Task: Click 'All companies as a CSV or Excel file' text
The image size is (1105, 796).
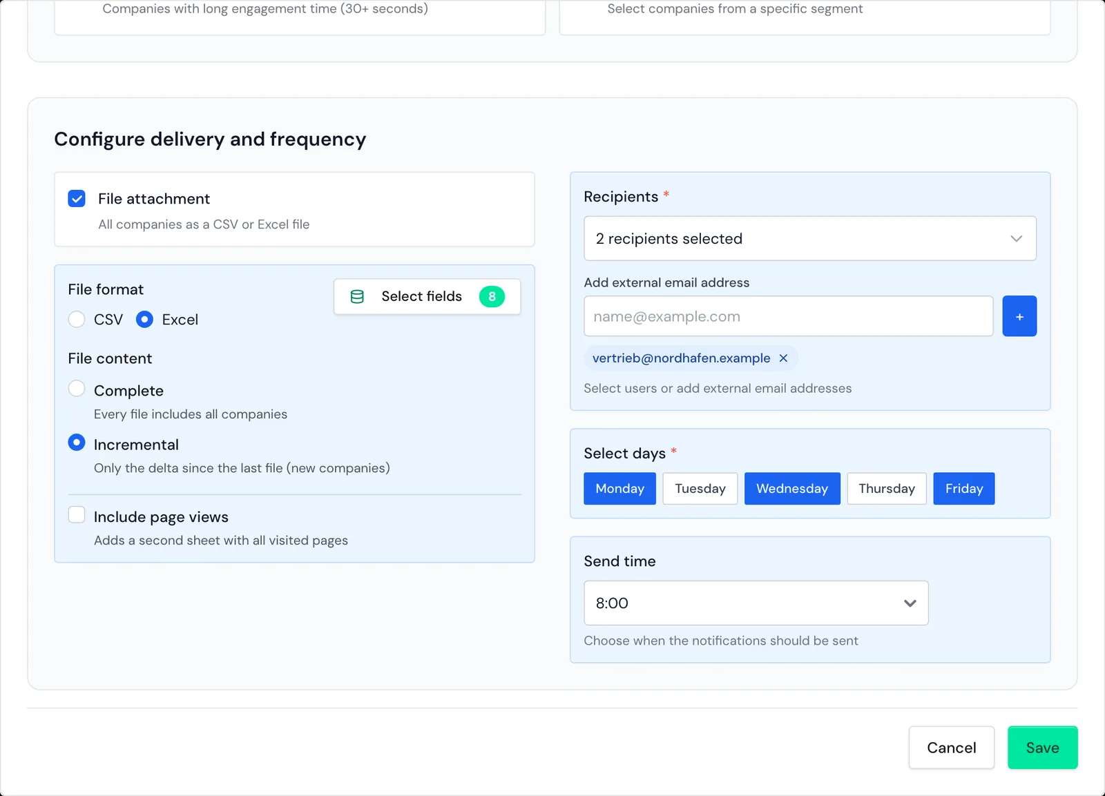Action: [204, 224]
